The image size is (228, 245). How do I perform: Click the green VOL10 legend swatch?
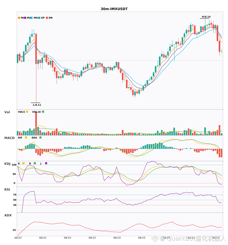click(43, 112)
